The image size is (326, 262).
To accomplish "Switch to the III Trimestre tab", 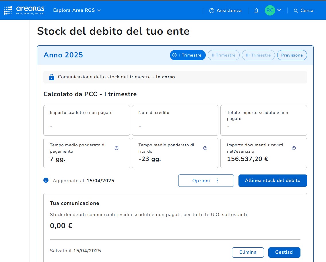I will click(x=258, y=55).
